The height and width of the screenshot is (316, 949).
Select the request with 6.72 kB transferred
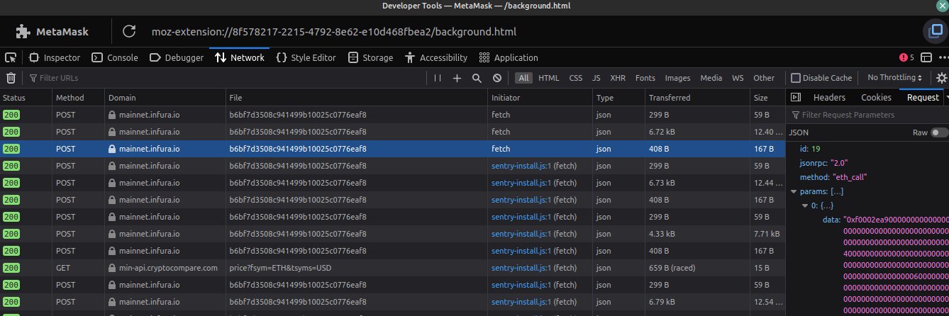click(x=392, y=132)
